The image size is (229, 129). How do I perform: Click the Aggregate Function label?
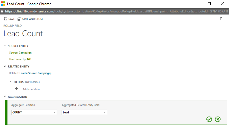click(23, 105)
